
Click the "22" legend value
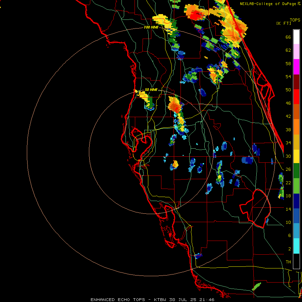tap(288, 183)
